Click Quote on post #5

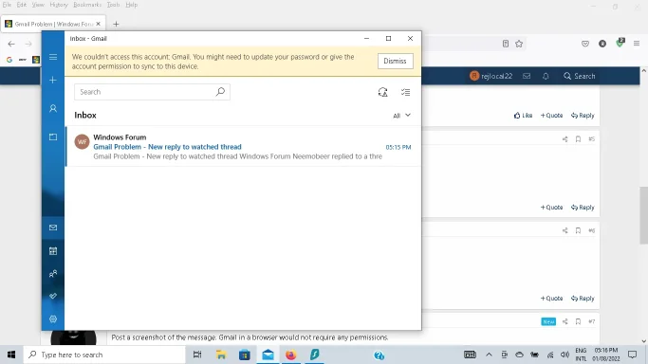552,208
